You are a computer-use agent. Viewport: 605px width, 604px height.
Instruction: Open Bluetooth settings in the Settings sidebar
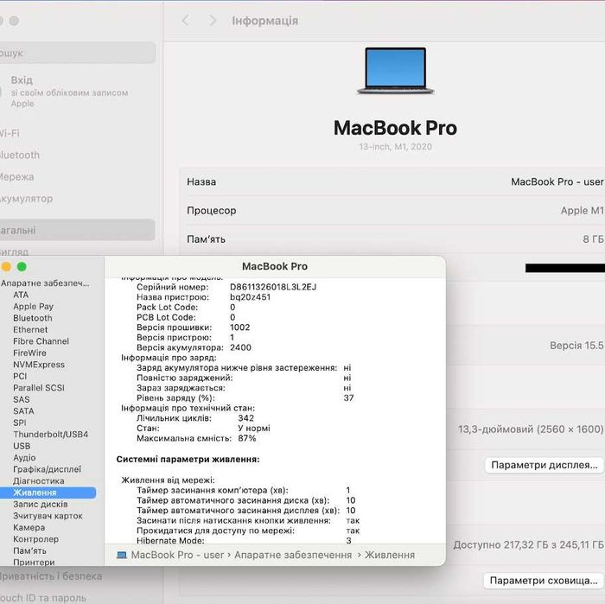click(x=20, y=155)
